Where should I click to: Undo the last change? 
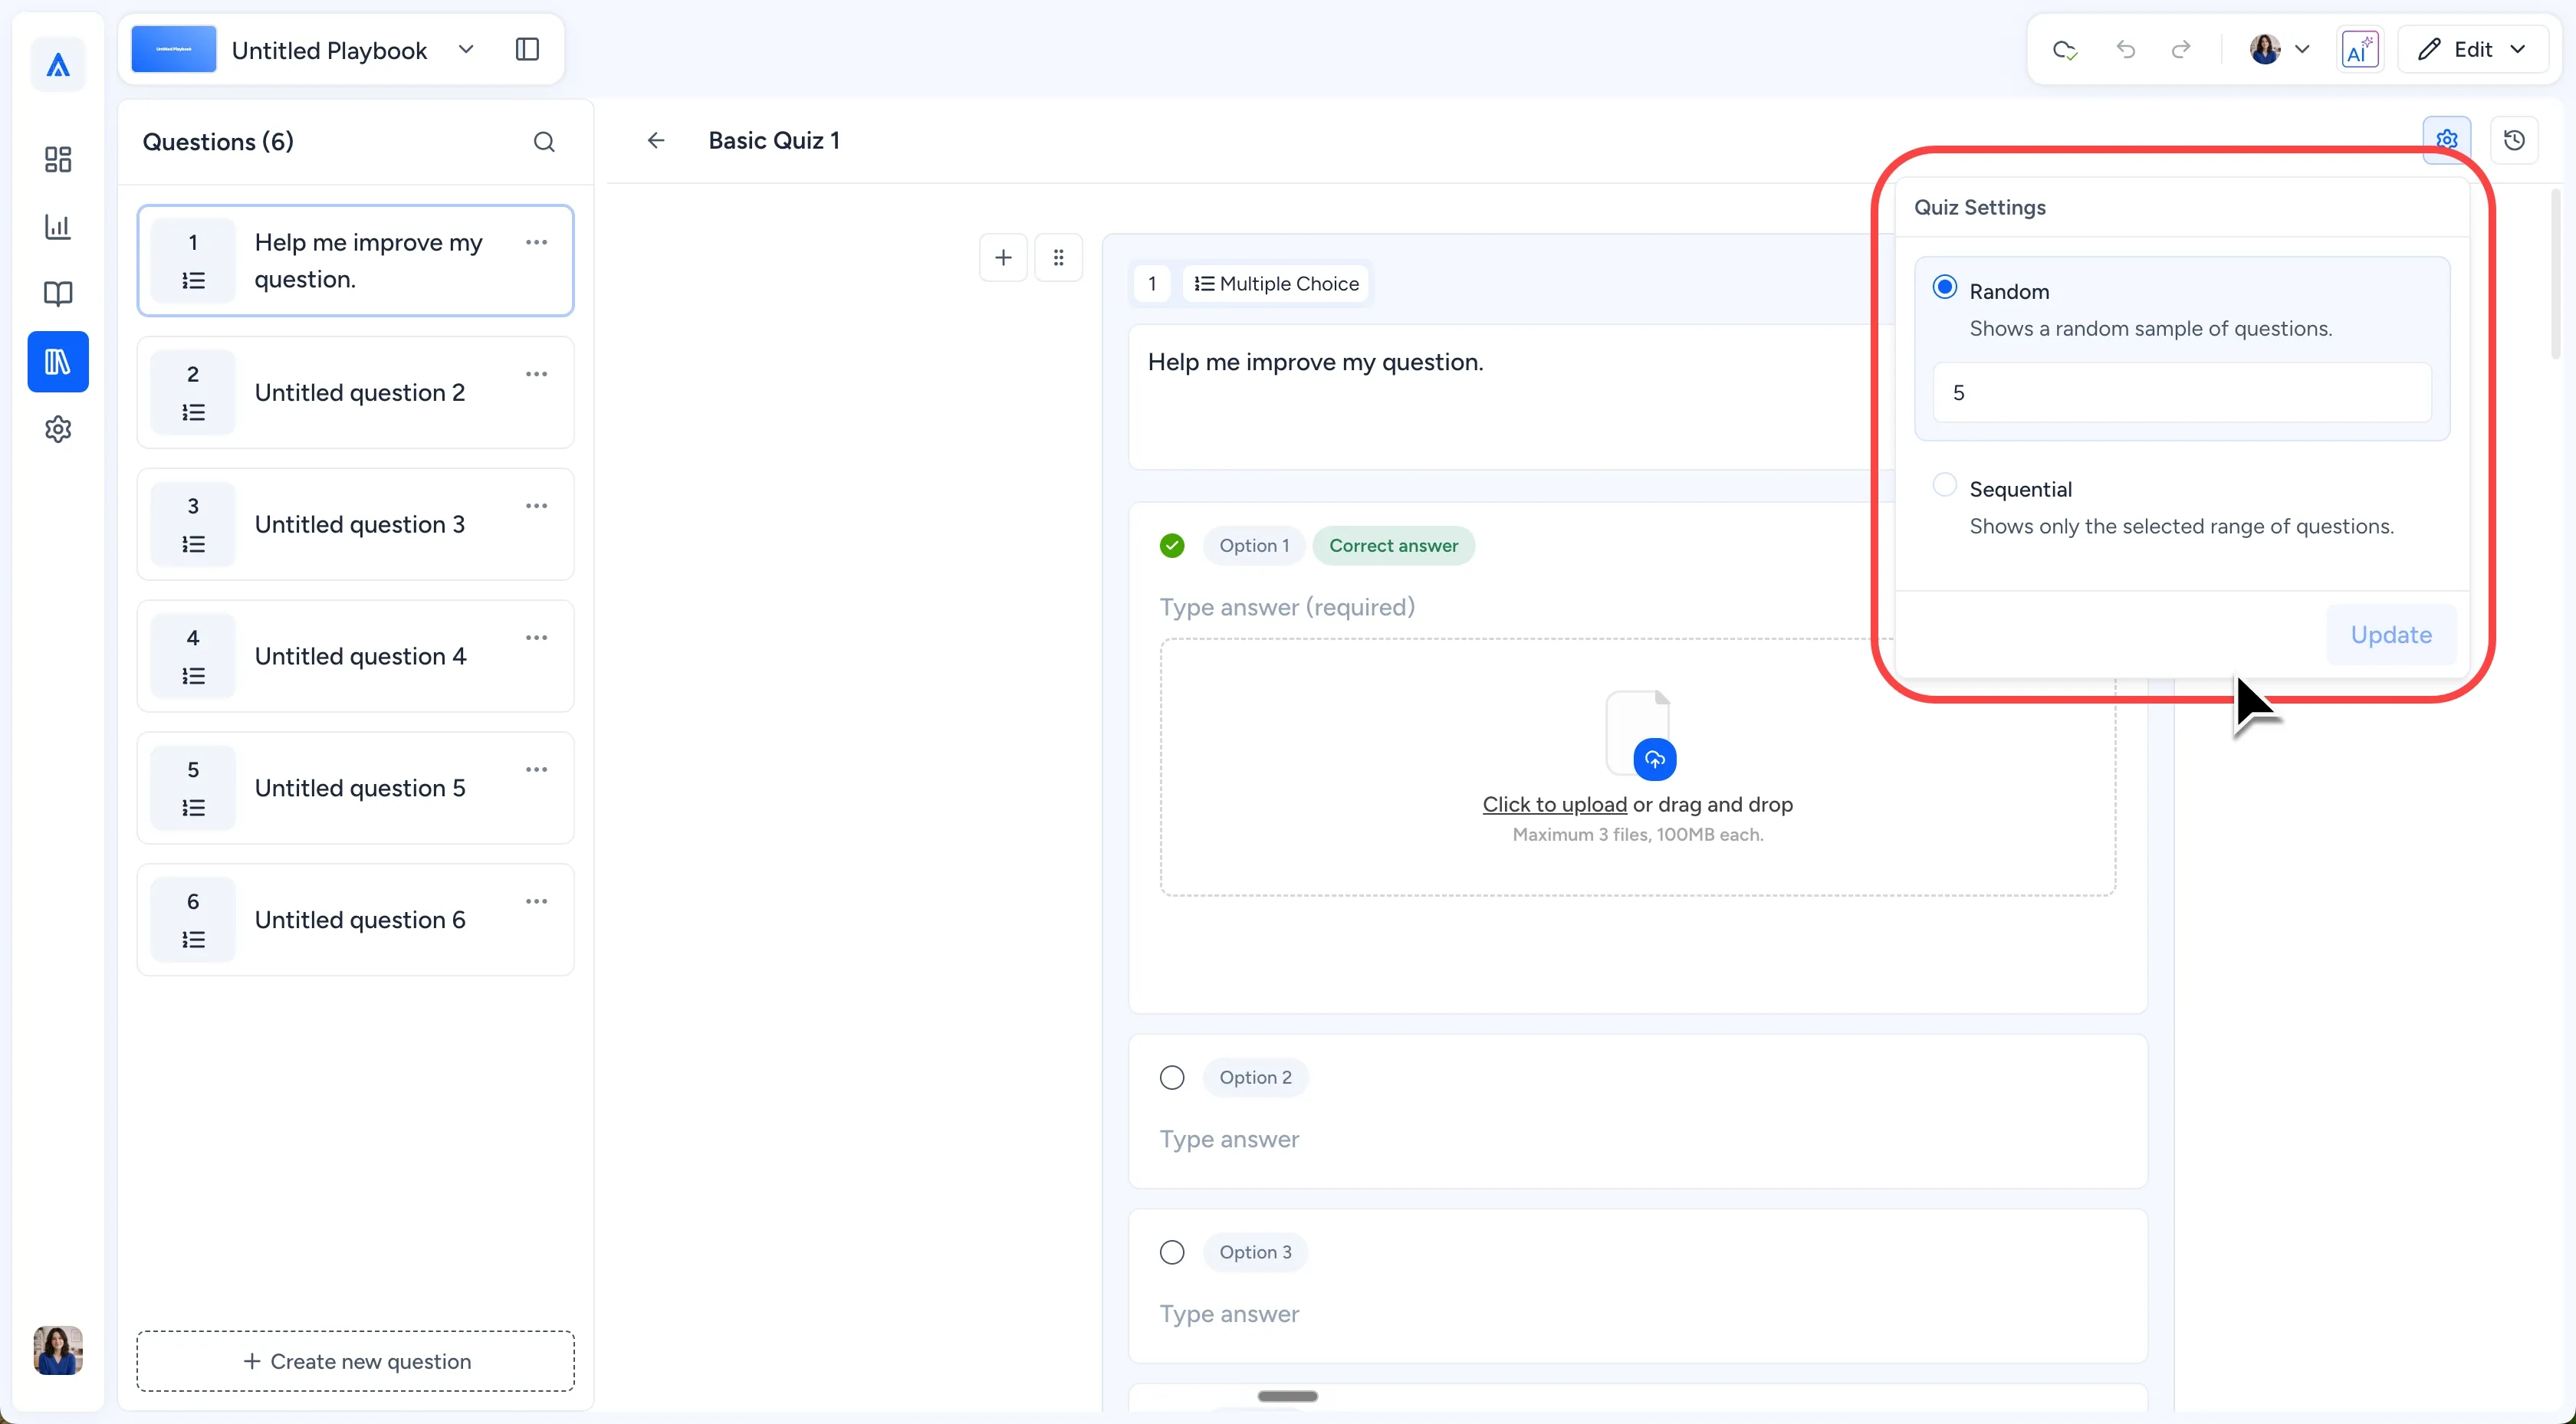[2125, 50]
